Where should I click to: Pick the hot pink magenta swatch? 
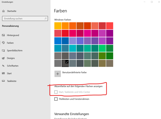point(87,33)
